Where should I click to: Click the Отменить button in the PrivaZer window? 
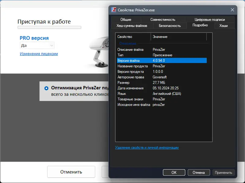click(71, 172)
